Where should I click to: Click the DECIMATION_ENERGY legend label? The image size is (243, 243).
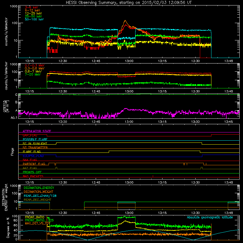pos(39,188)
